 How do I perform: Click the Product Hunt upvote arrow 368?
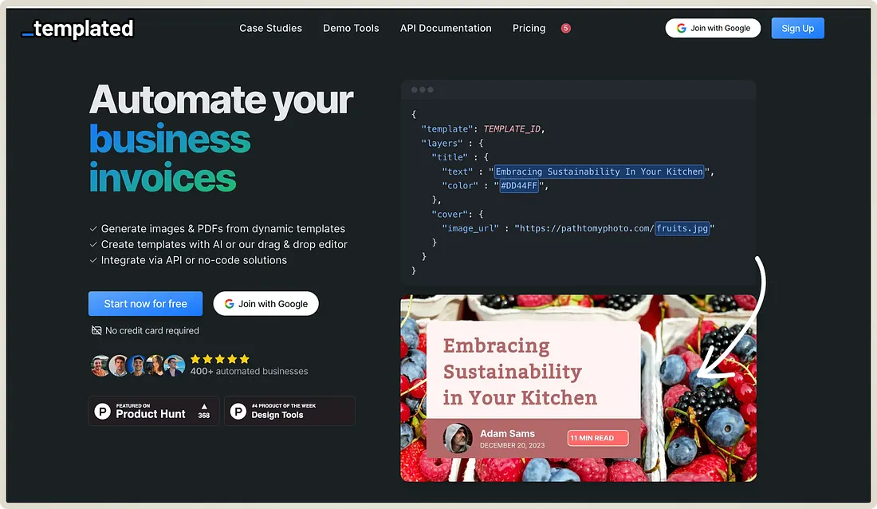(x=204, y=411)
